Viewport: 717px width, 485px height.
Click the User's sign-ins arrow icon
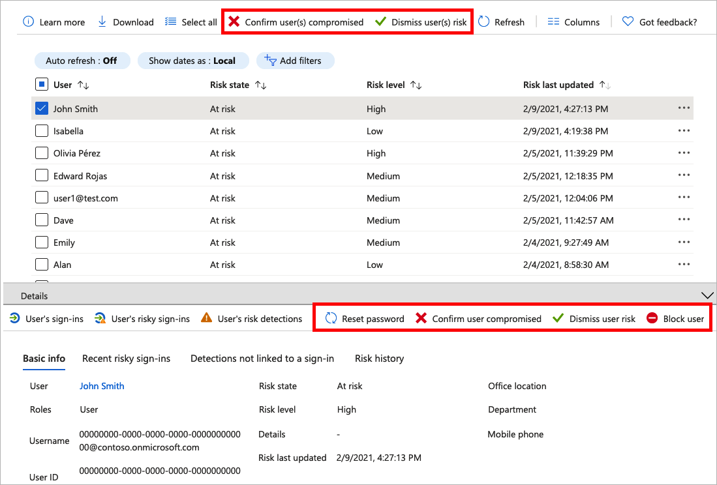coord(14,318)
